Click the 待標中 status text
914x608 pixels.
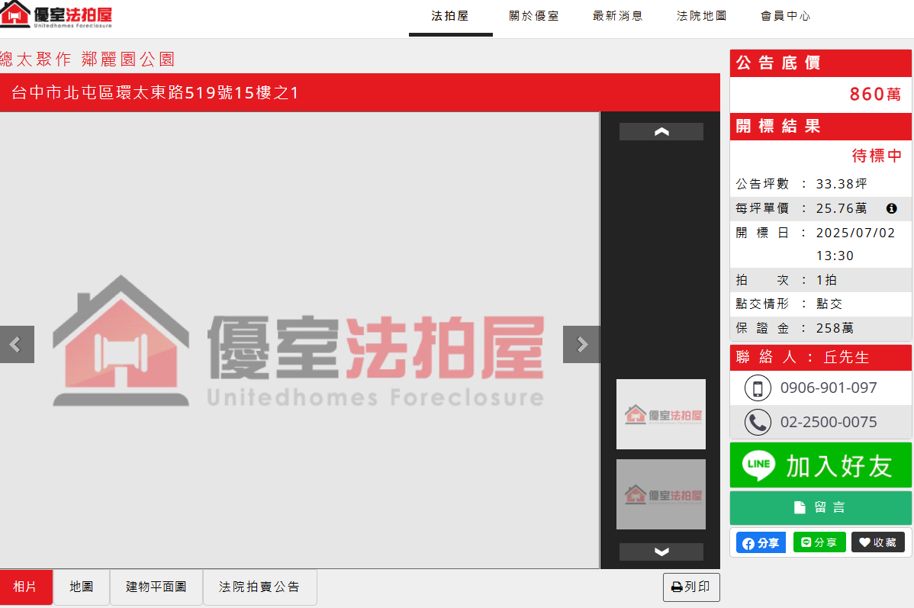click(877, 156)
